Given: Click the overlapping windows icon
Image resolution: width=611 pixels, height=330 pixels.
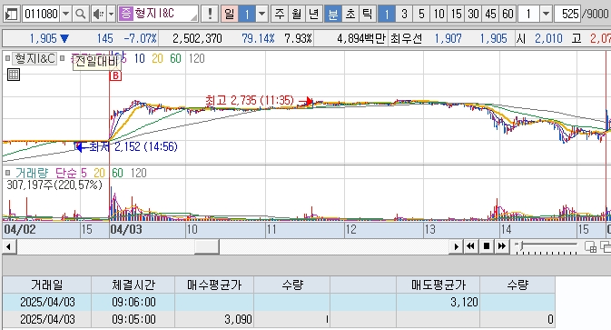Looking at the screenshot, I should [606, 247].
